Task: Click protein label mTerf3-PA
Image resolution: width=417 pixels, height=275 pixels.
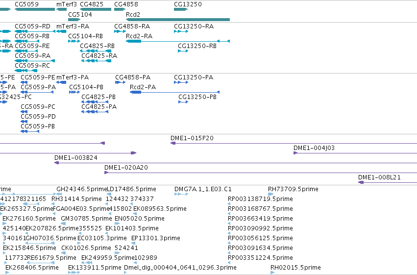Action: 73,77
